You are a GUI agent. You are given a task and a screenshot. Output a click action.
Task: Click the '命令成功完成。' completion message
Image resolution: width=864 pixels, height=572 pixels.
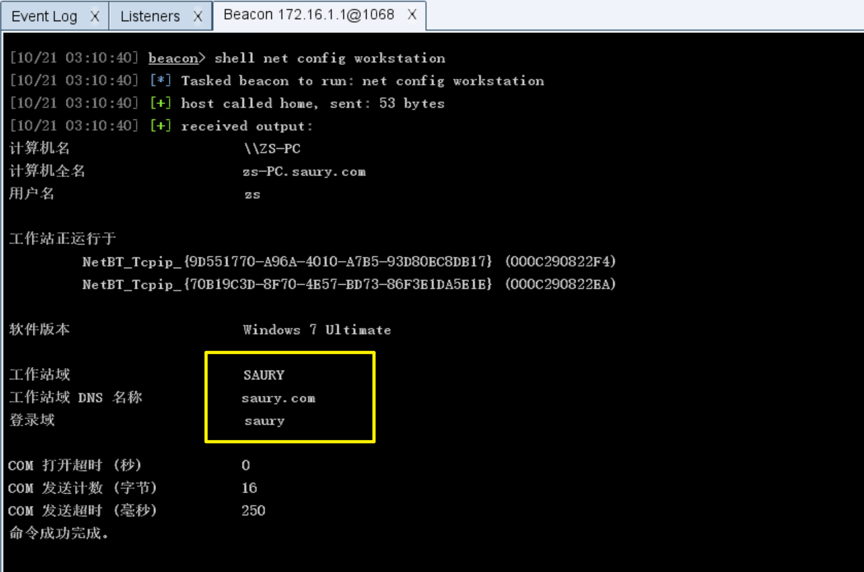[x=59, y=534]
